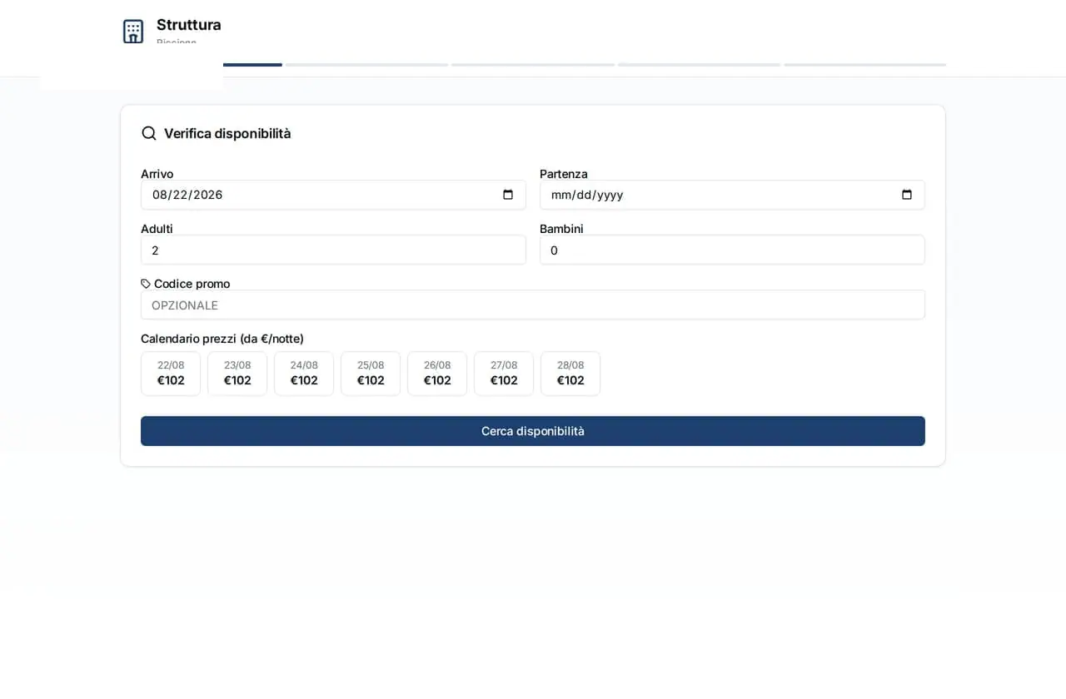Click the Bambini label
Screen dimensions: 1066x699
click(561, 229)
